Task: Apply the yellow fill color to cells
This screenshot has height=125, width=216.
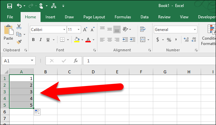Action: coord(77,40)
